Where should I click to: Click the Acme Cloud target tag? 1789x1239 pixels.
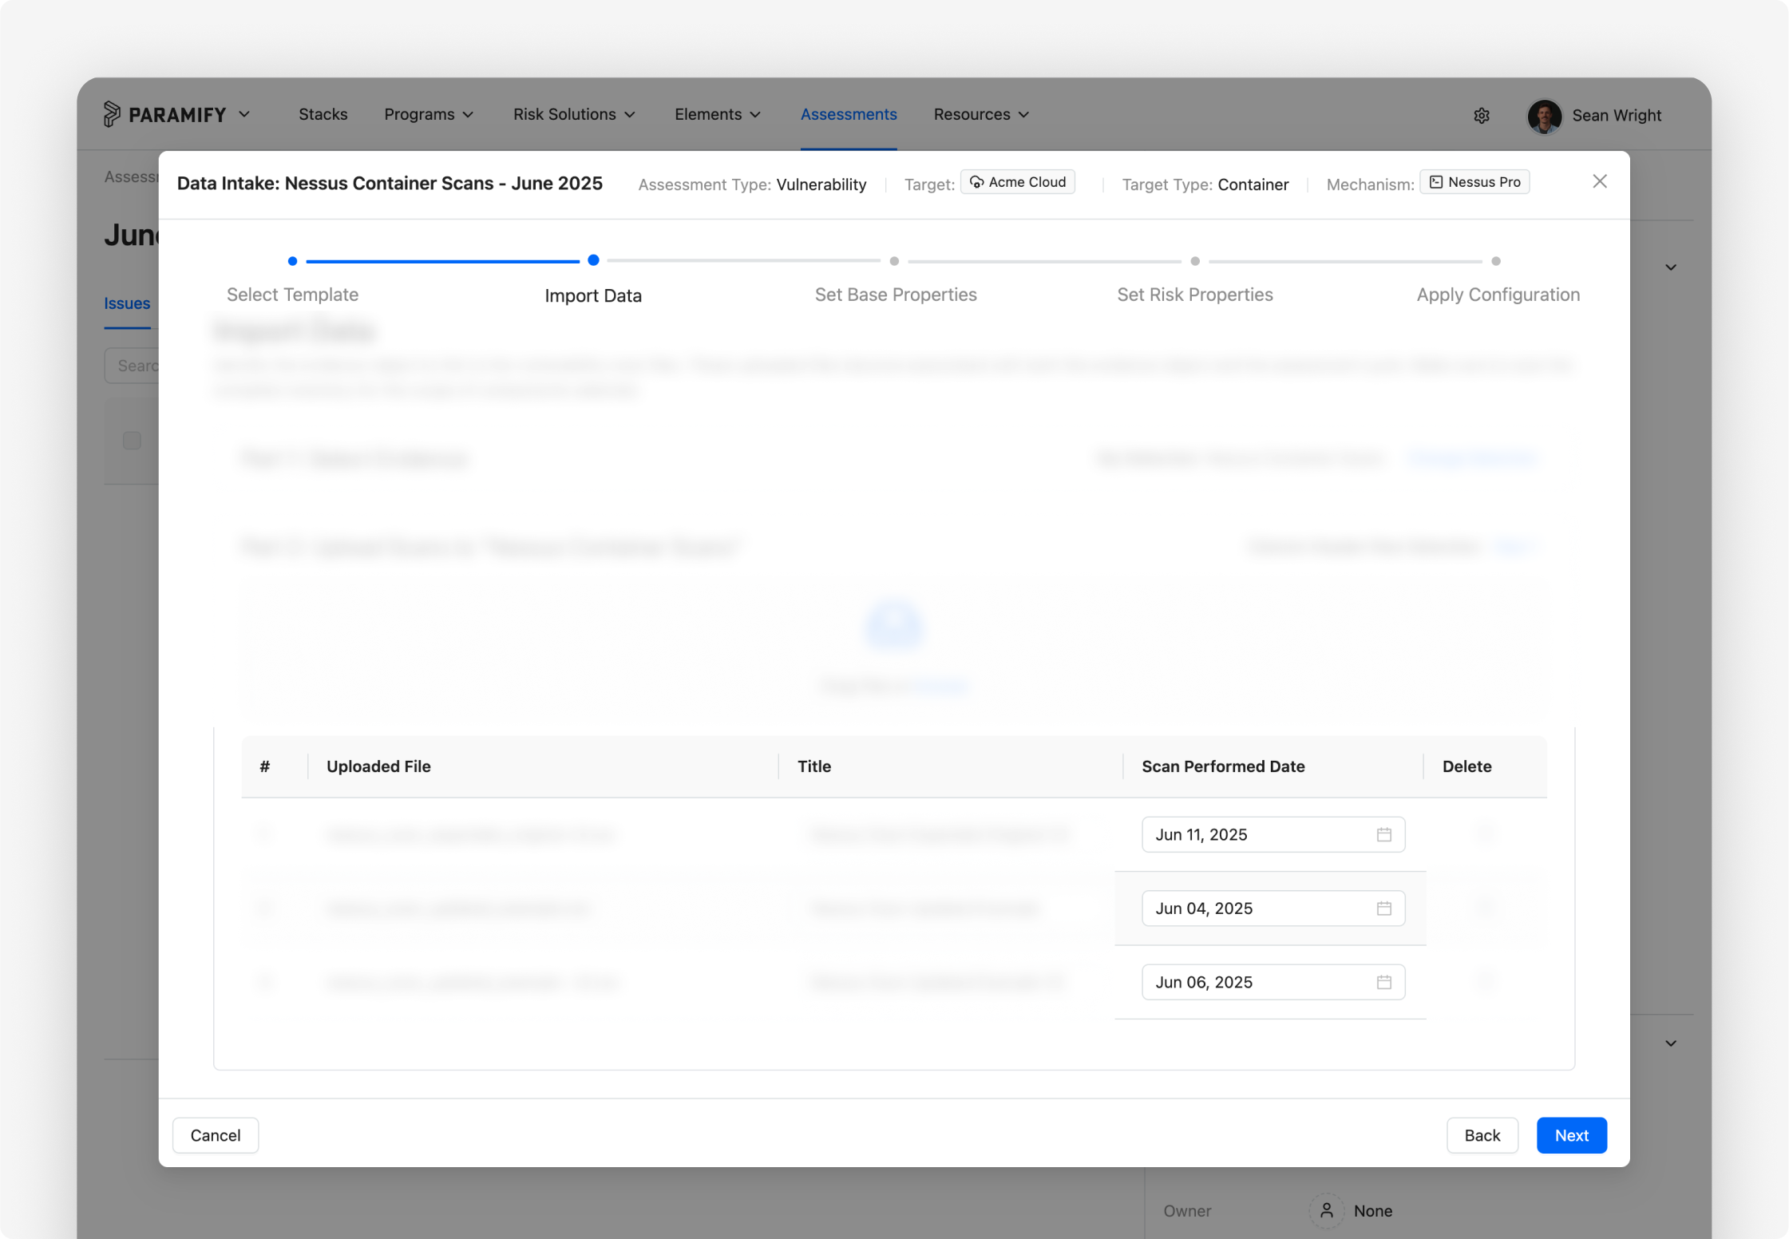pos(1017,182)
